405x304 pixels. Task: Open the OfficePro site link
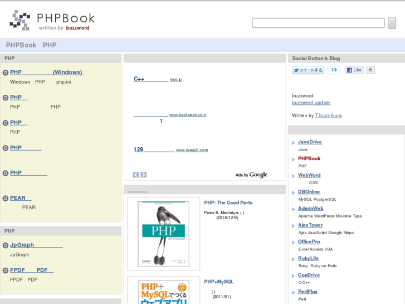coord(309,242)
